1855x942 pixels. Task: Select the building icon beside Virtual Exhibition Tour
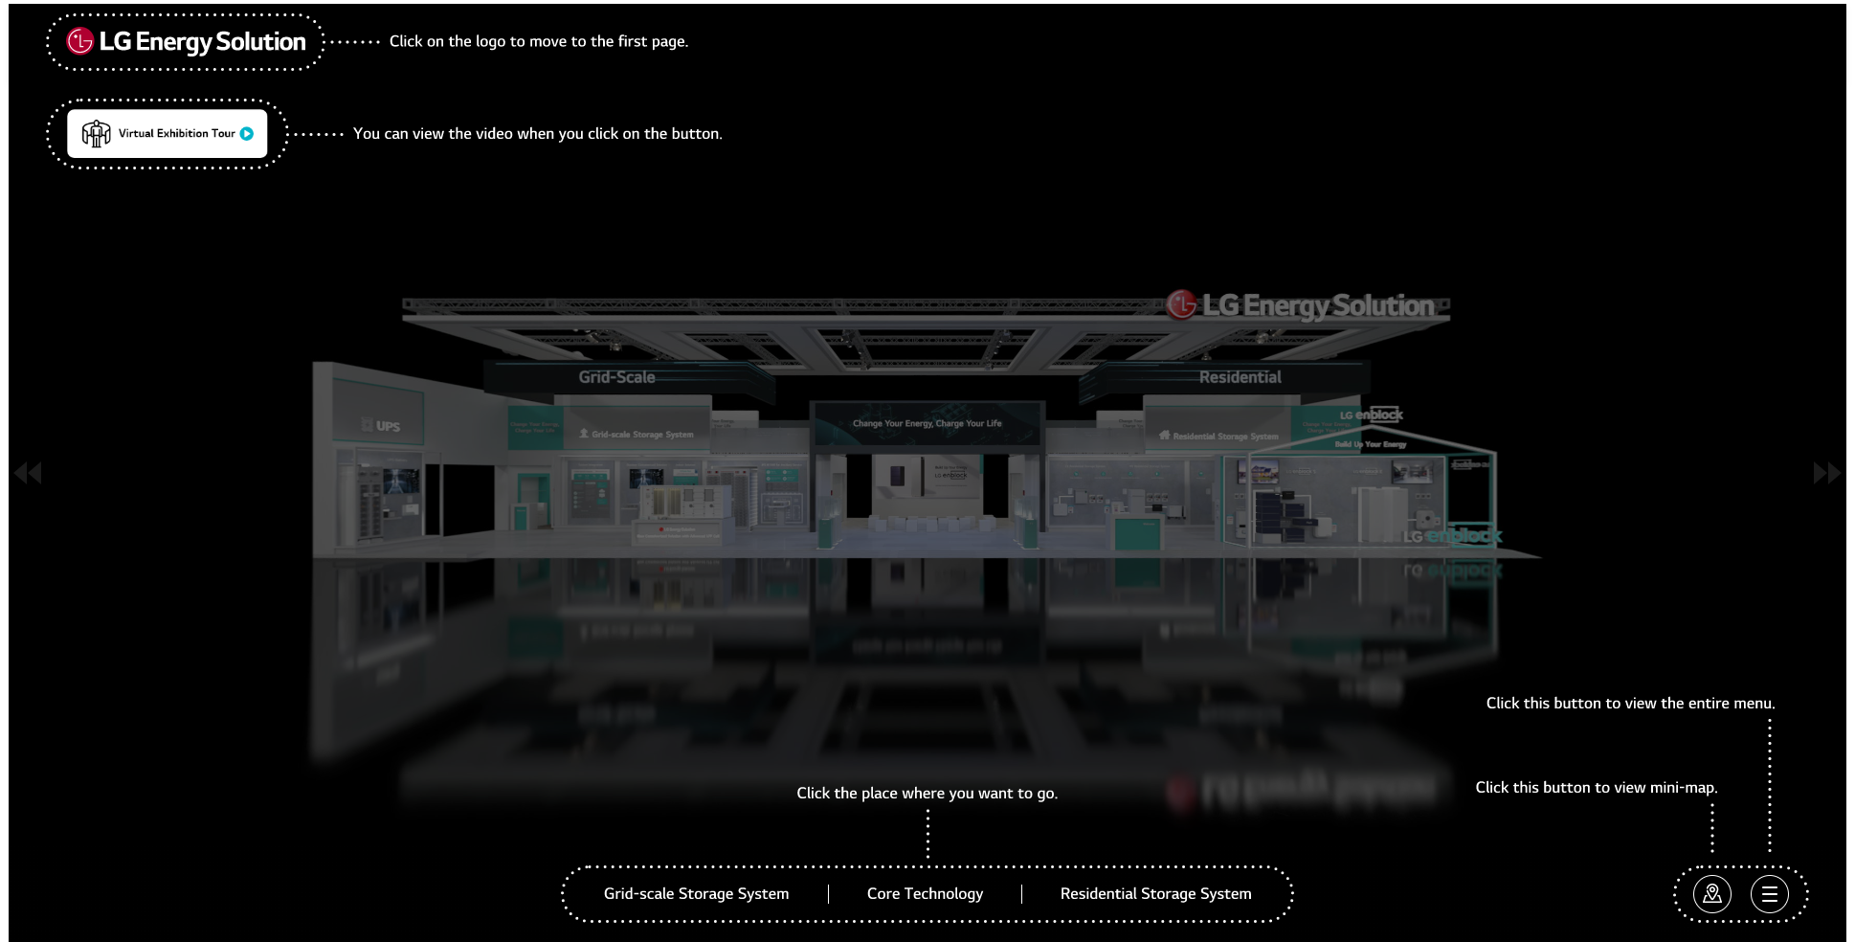[97, 133]
